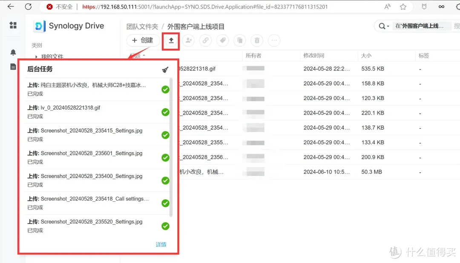Screen dimensions: 460x263
Task: Open the notifications bell in the sidebar
Action: [x=13, y=52]
